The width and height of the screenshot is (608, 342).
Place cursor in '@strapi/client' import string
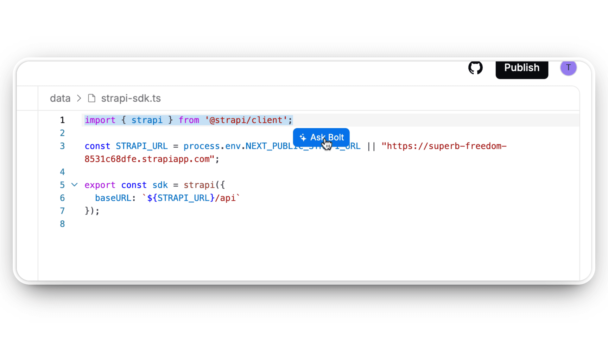[246, 120]
